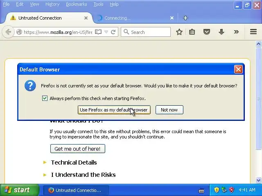Click the vertical scrollbar thumb
Image resolution: width=262 pixels, height=196 pixels.
[x=258, y=98]
